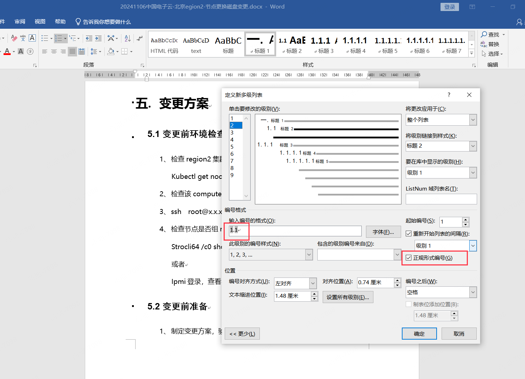Open the restart-after 级别 1 dropdown
525x379 pixels.
coord(473,246)
